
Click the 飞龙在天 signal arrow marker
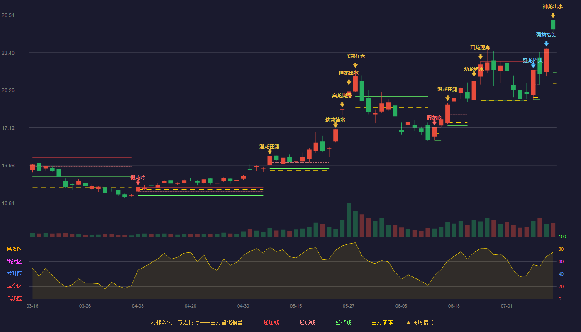coord(355,65)
